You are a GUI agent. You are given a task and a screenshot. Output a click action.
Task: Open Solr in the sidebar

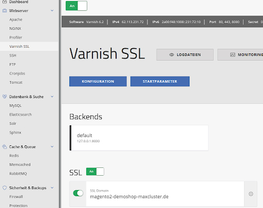click(13, 123)
